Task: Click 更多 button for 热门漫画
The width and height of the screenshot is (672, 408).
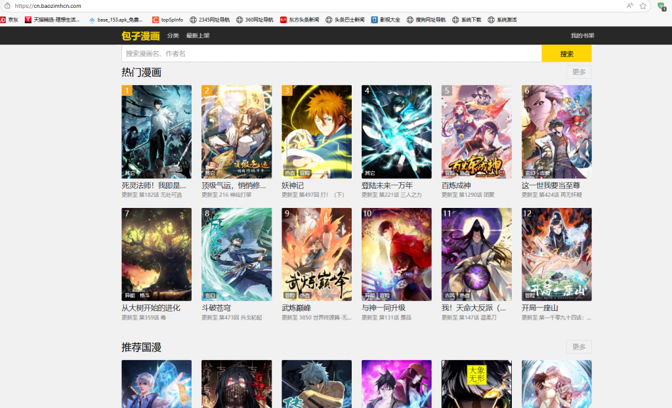Action: pos(579,72)
